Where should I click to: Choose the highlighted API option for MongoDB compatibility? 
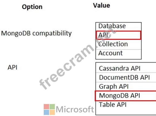(118, 35)
